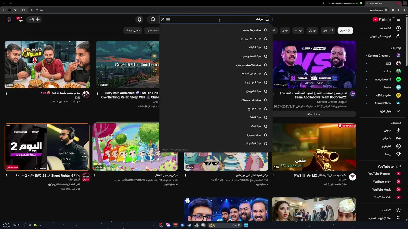The width and height of the screenshot is (408, 229).
Task: Open Peaks channel in subscriptions
Action: (x=383, y=87)
